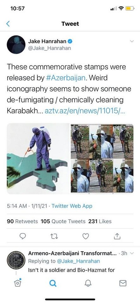This screenshot has height=303, width=140.
Task: Like the tweet with heart icon
Action: 86,236
